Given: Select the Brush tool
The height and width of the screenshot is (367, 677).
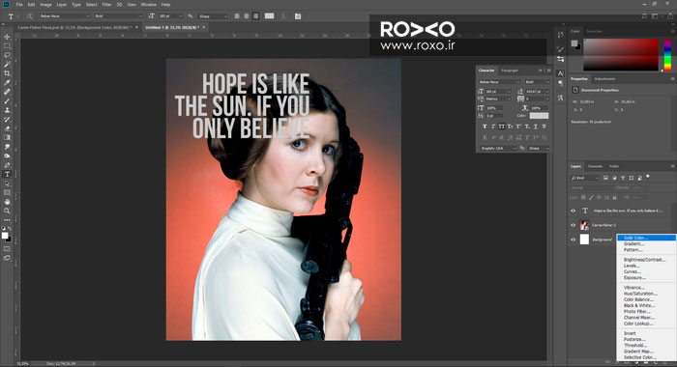Looking at the screenshot, I should click(7, 100).
